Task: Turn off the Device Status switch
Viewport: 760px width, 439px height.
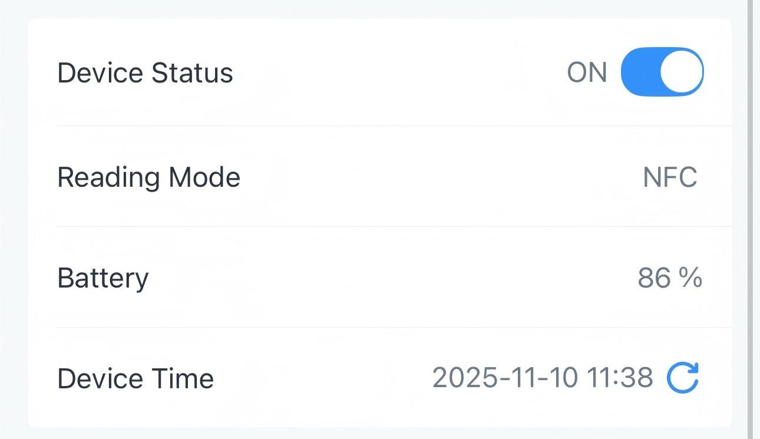Action: [x=662, y=72]
